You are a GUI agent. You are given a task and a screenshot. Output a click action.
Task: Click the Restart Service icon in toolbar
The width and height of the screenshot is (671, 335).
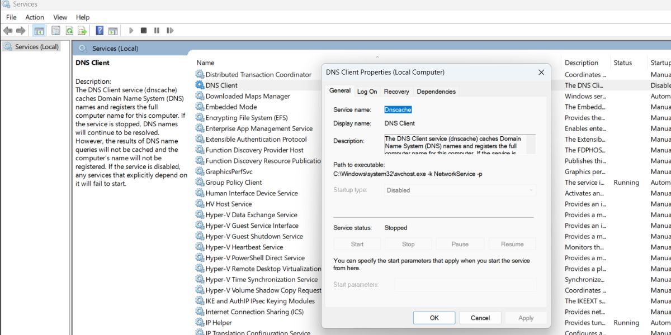coord(170,31)
